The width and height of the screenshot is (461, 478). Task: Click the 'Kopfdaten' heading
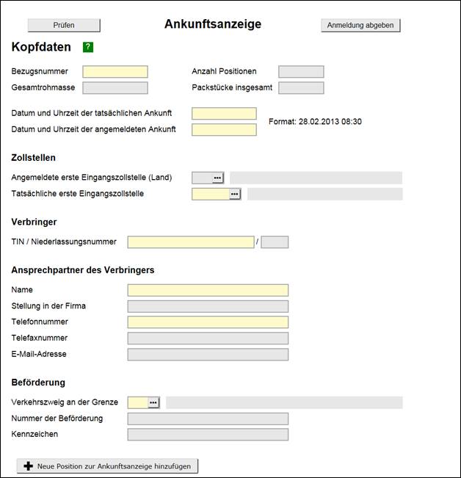(41, 47)
